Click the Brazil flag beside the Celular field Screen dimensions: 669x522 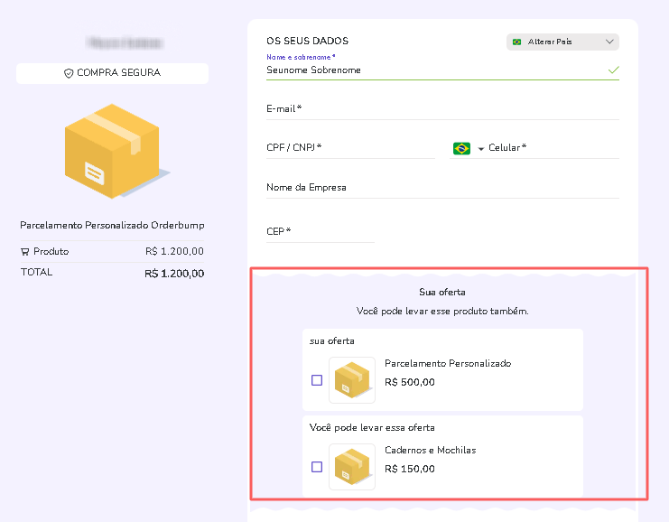pos(461,148)
